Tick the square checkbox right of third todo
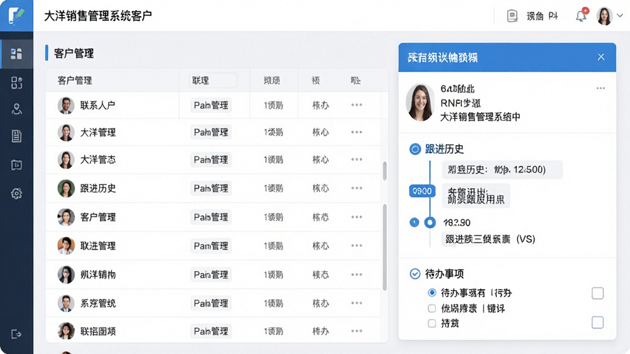 point(597,322)
